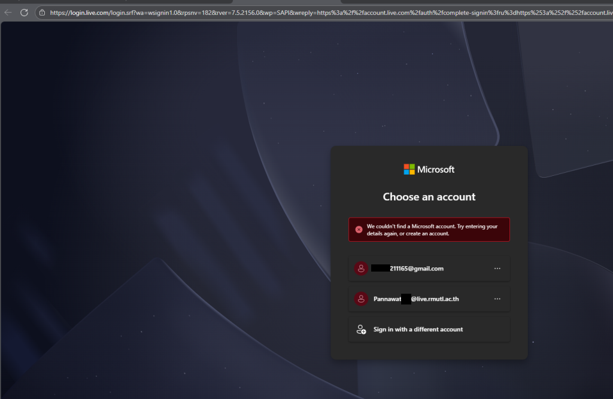Open more options for Pannawat account

coord(497,299)
